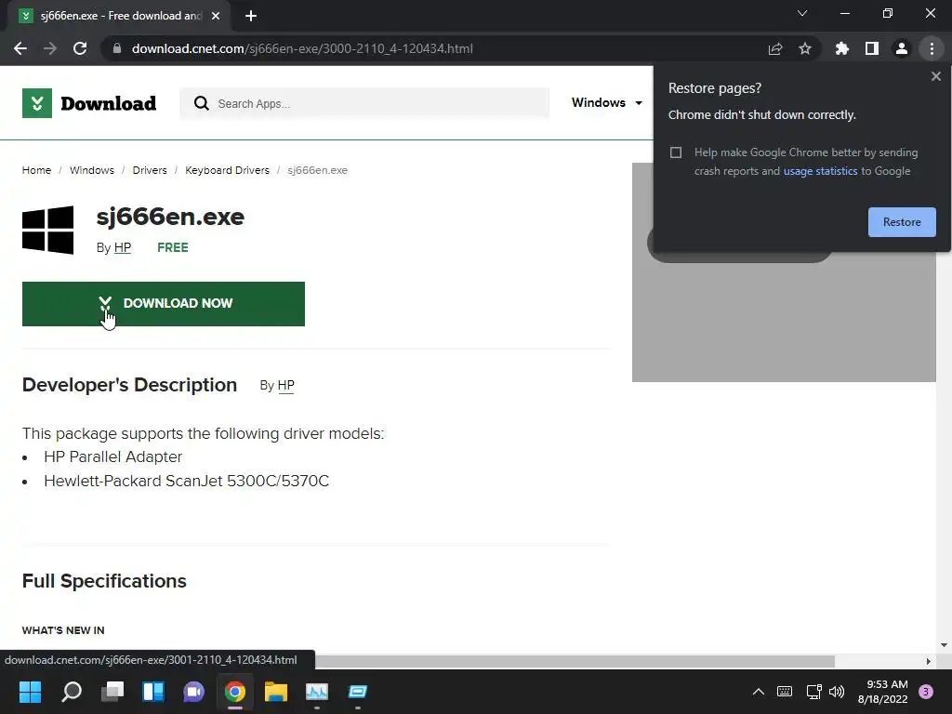This screenshot has width=952, height=714.
Task: Open Task View on taskbar
Action: tap(112, 692)
